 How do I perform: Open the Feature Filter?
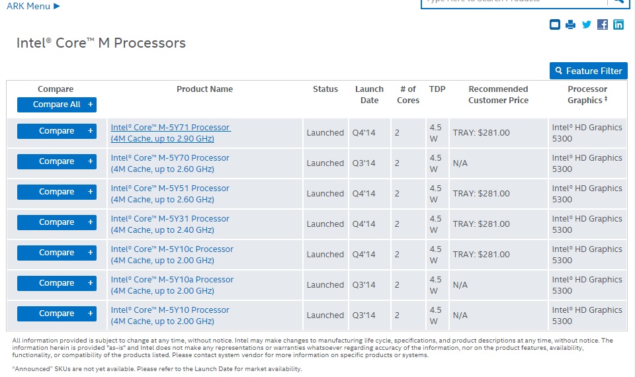589,71
